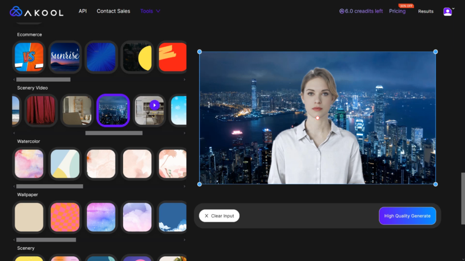Go to Contact Sales
Viewport: 465px width, 261px height.
[113, 11]
